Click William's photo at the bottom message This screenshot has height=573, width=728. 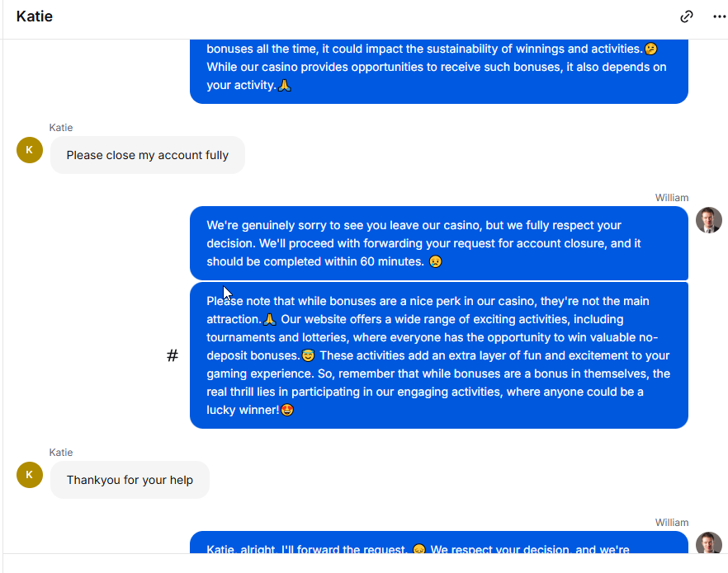708,542
